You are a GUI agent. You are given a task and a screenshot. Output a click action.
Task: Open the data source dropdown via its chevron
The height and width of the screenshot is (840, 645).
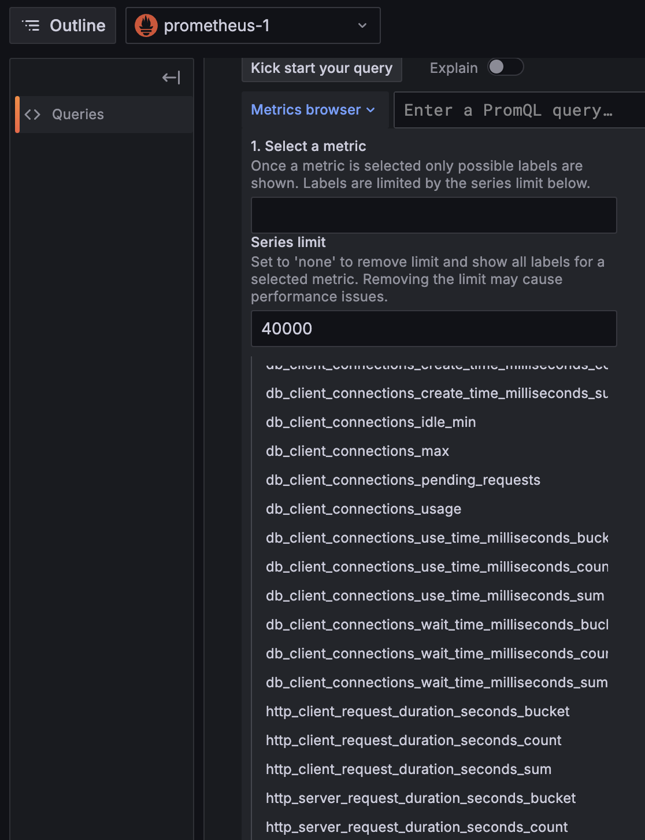(x=362, y=25)
